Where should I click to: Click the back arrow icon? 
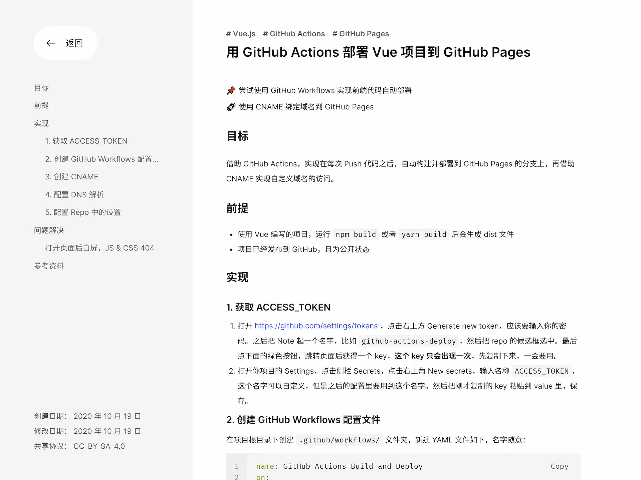[50, 43]
